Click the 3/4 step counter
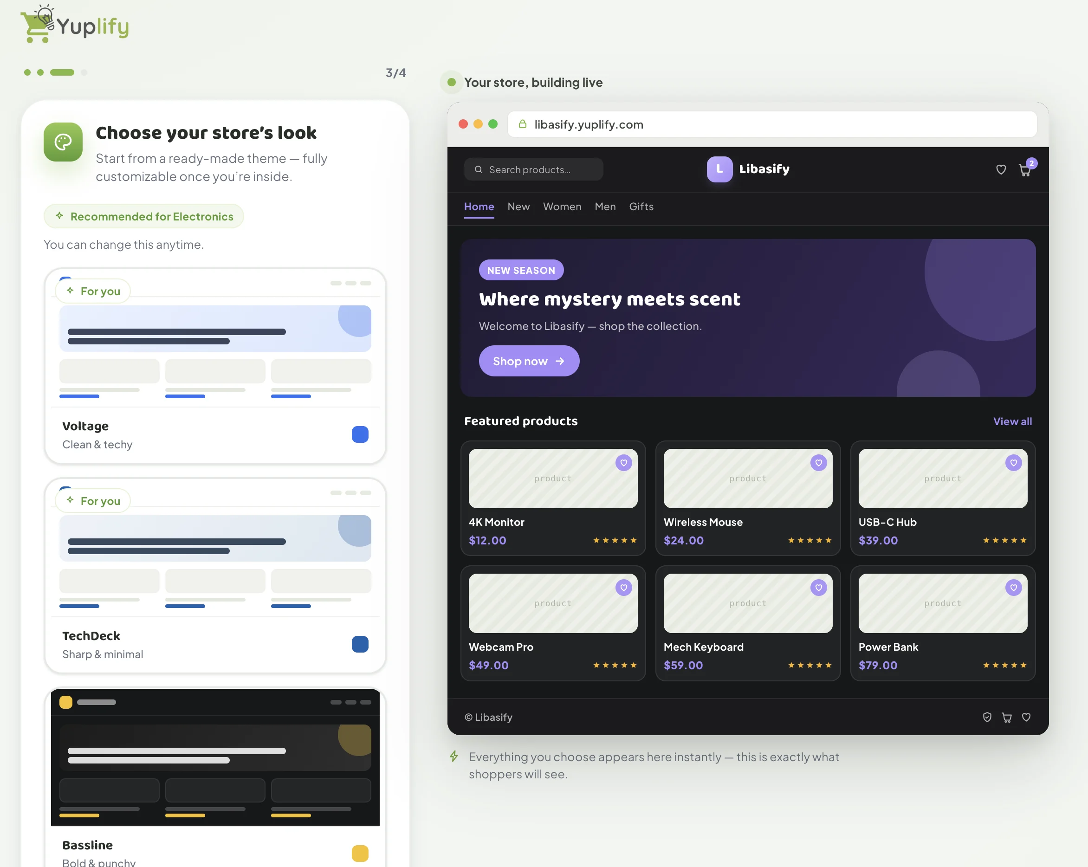Screen dimensions: 1088x867 (395, 73)
